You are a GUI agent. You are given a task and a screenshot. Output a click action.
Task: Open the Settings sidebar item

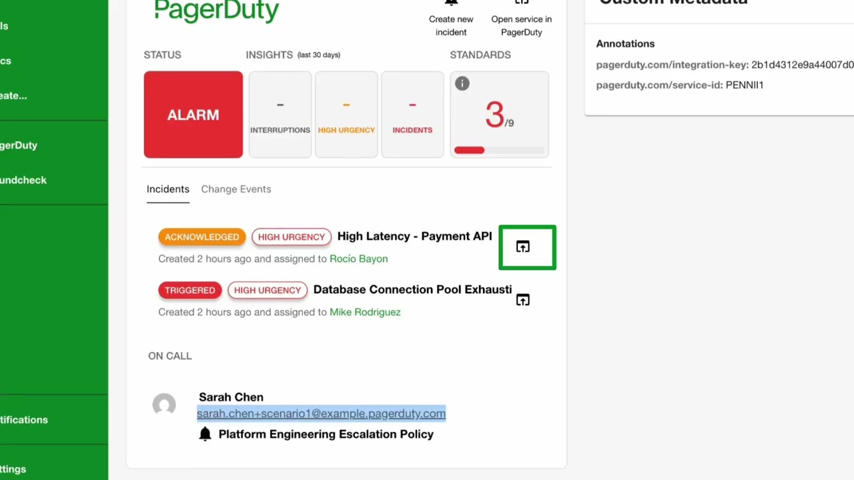coord(13,469)
